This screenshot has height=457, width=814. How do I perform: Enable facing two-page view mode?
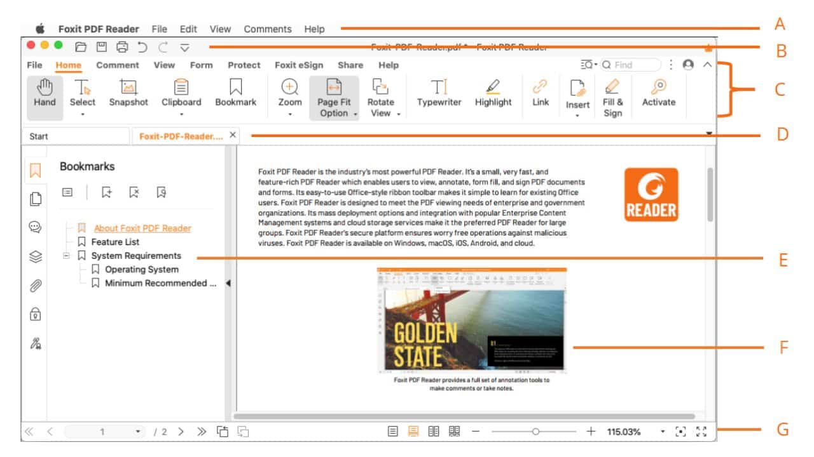pyautogui.click(x=434, y=432)
